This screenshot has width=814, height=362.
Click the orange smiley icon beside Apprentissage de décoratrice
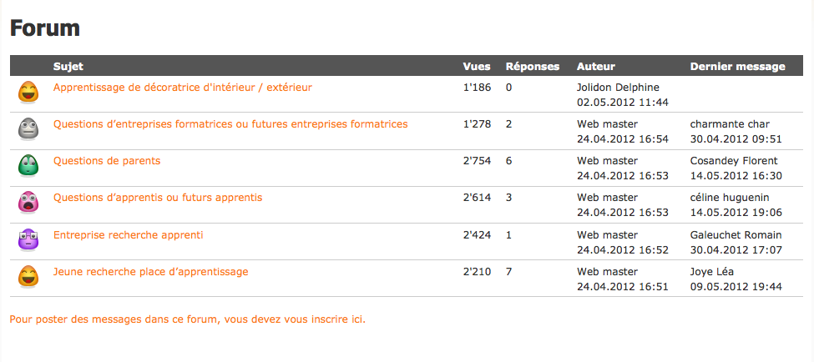(x=28, y=93)
